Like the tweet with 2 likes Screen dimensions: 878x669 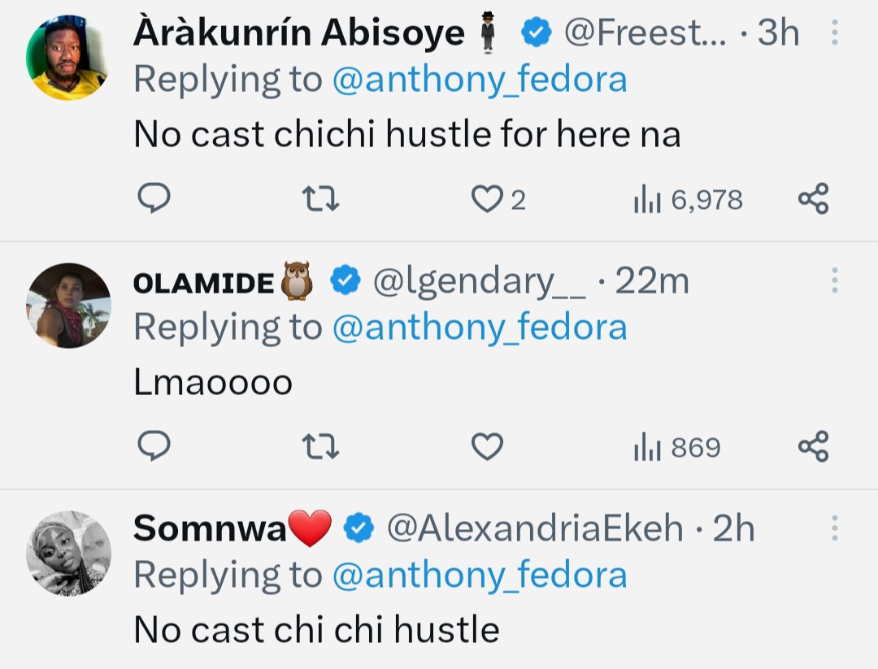tap(488, 199)
